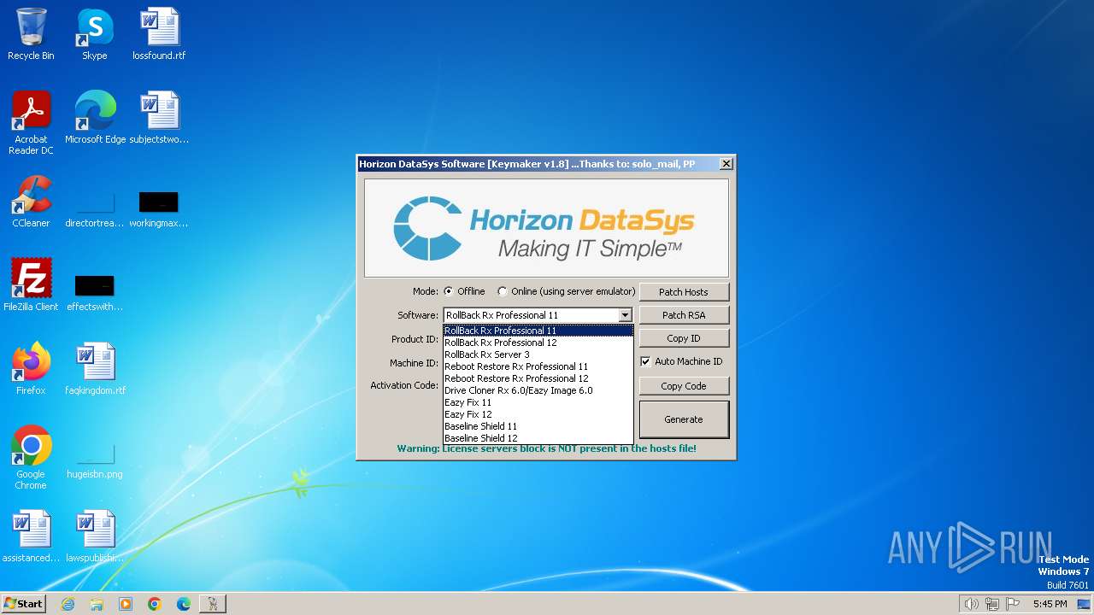Open the Recycle Bin desktop icon

31,34
